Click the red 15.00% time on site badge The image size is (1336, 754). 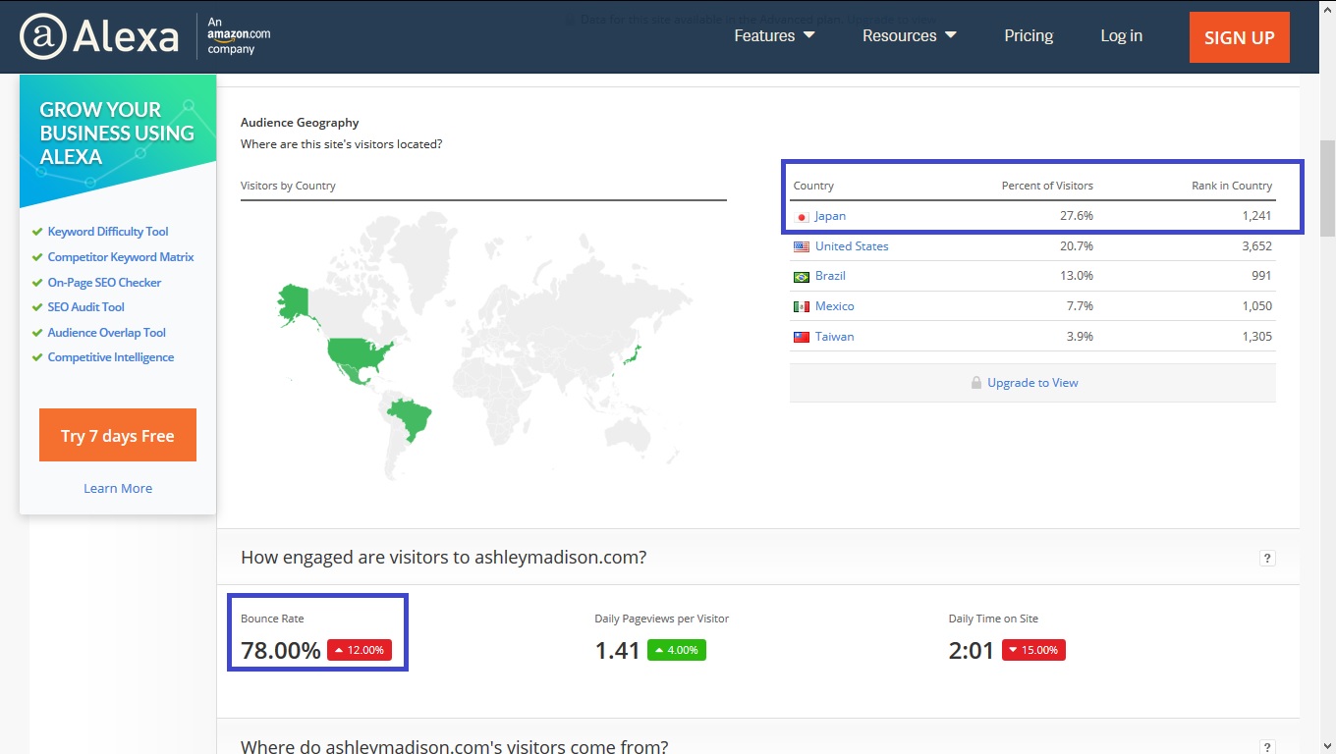pyautogui.click(x=1033, y=650)
